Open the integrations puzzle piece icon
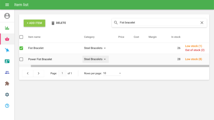The width and height of the screenshot is (214, 120). coord(7,84)
